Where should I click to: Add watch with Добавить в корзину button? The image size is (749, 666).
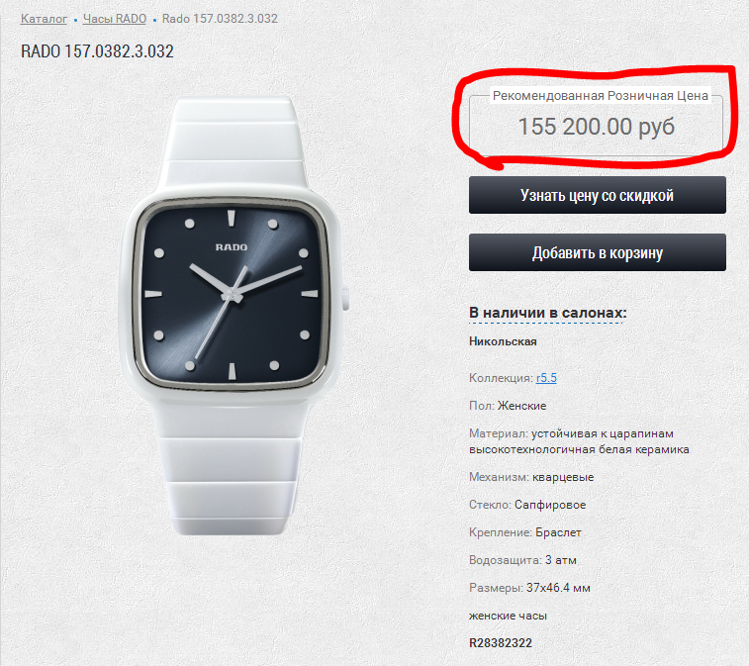597,252
